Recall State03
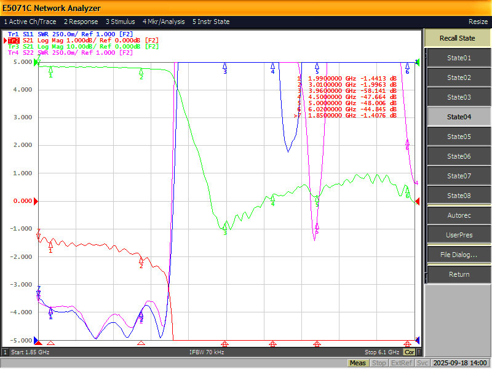This screenshot has width=492, height=369. (459, 97)
